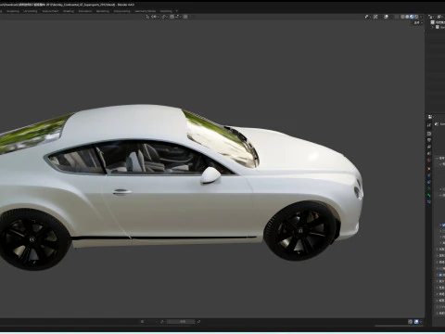Open the Tool properties tab

point(429,125)
